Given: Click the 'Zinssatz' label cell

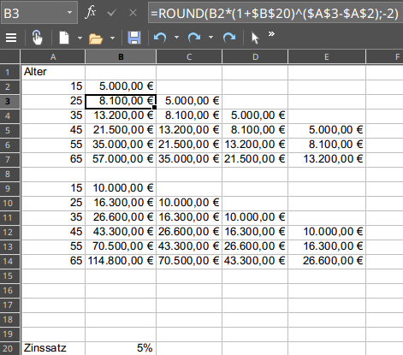Looking at the screenshot, I should 53,348.
